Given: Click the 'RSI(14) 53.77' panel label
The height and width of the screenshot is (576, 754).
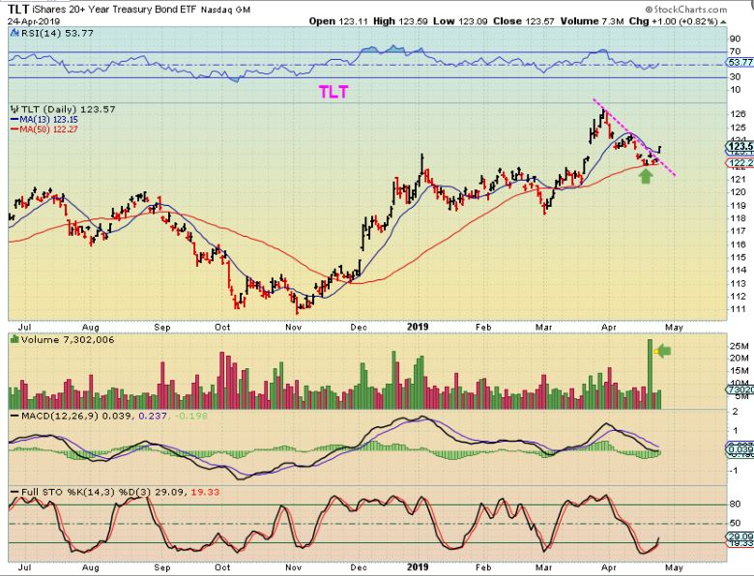Looking at the screenshot, I should [x=57, y=33].
